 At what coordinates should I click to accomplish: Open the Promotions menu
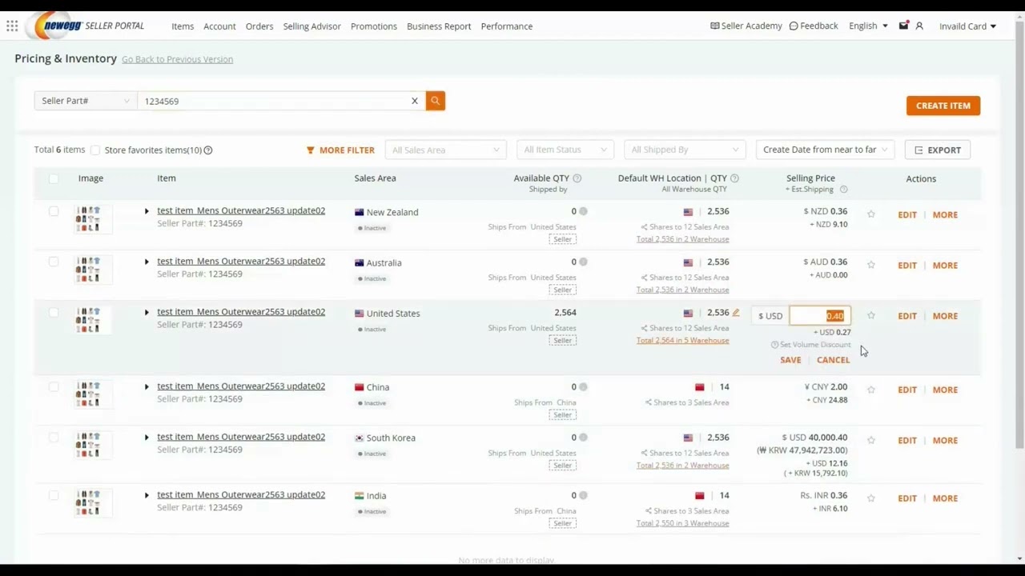point(373,26)
